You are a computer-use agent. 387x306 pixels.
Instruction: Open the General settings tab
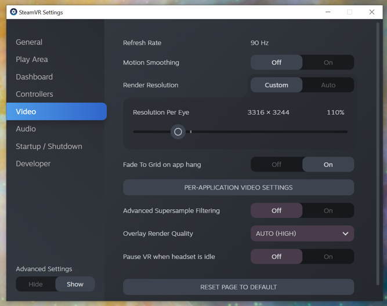(29, 42)
